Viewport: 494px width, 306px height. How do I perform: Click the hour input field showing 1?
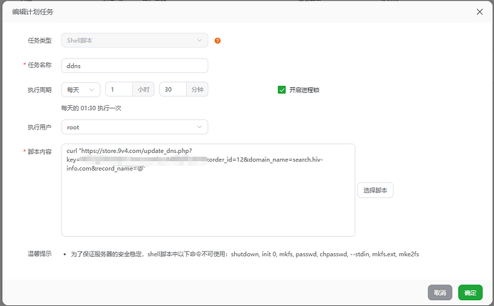pyautogui.click(x=119, y=89)
